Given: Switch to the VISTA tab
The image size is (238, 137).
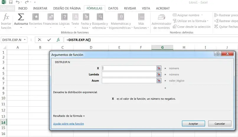Looking at the screenshot, I should (x=146, y=8).
